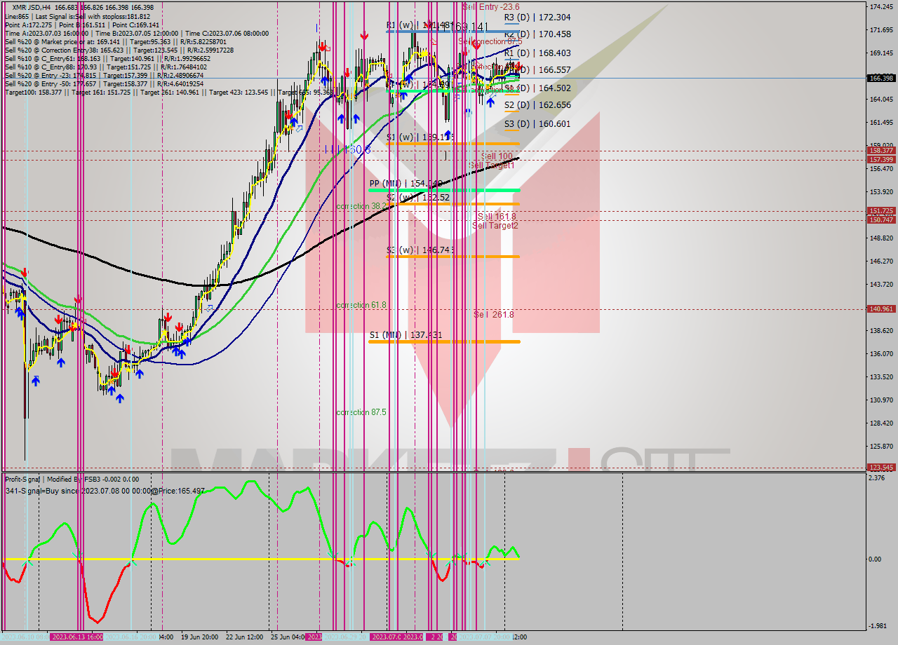Click the R3 (D) | 172.304 pivot label
This screenshot has height=645, width=898.
[x=537, y=17]
